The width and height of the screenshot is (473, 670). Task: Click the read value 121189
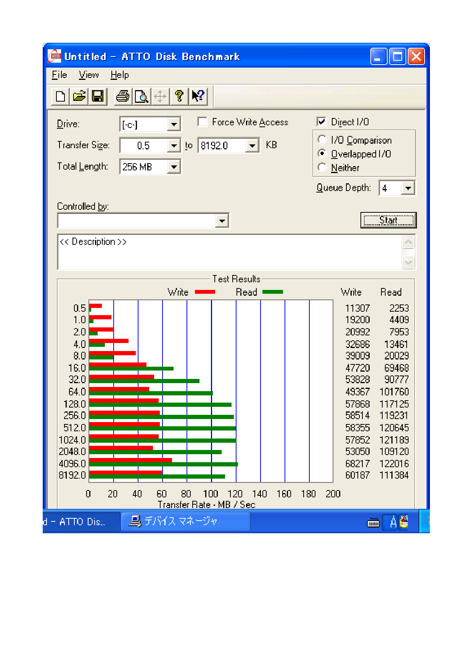(x=394, y=440)
